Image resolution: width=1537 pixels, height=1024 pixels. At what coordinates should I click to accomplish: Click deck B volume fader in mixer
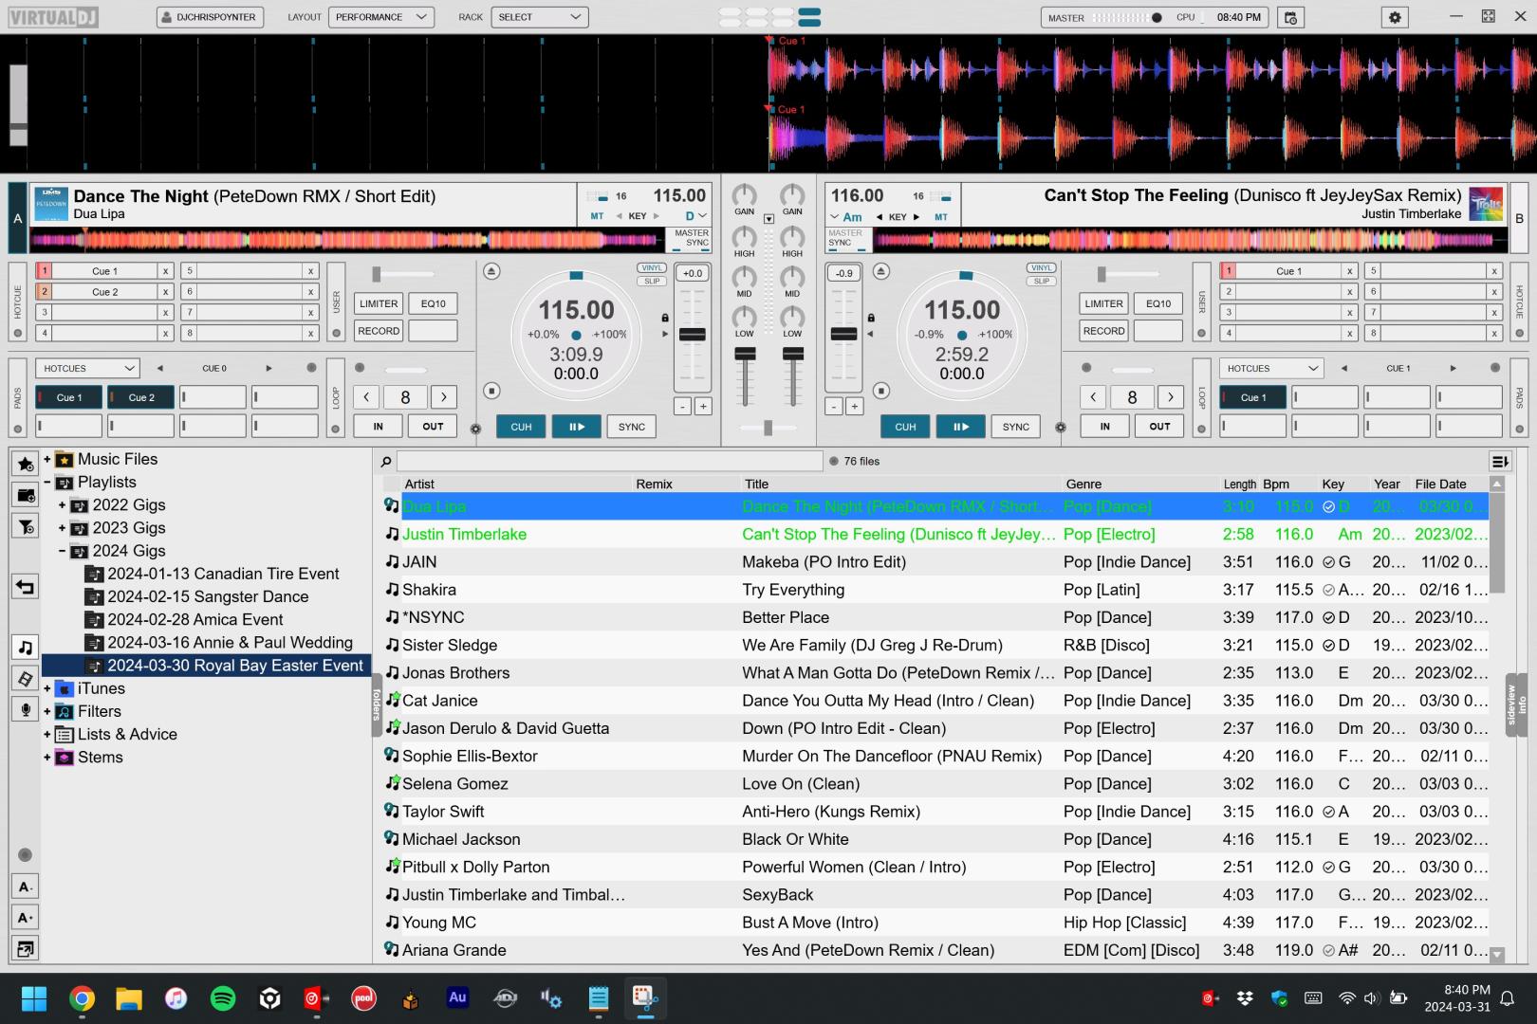click(792, 354)
